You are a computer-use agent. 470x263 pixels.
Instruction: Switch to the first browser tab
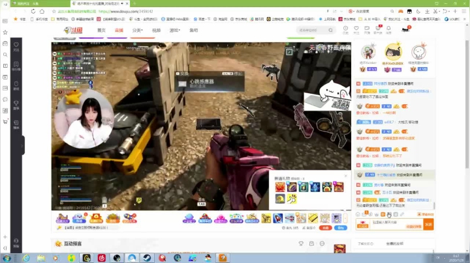pyautogui.click(x=39, y=4)
